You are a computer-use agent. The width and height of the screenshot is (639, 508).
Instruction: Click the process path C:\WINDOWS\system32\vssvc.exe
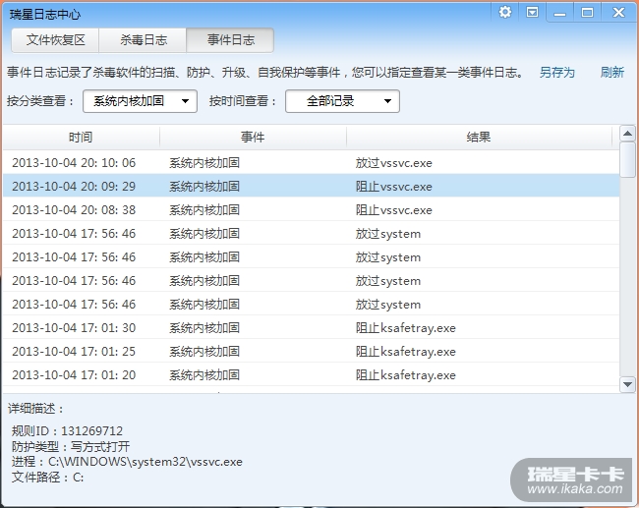[145, 462]
